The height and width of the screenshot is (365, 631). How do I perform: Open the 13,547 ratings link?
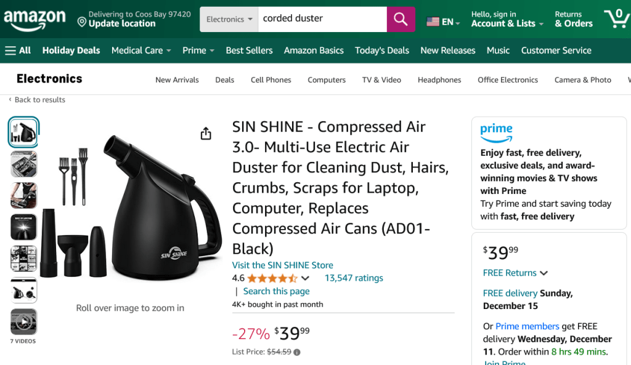354,278
